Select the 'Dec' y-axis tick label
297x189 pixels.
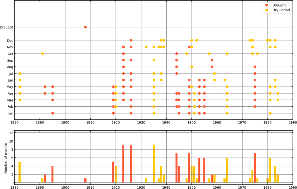coord(10,40)
